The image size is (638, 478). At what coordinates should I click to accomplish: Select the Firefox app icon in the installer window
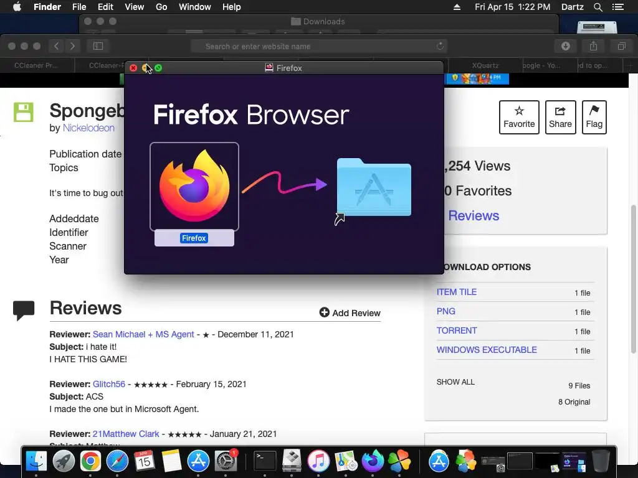194,186
